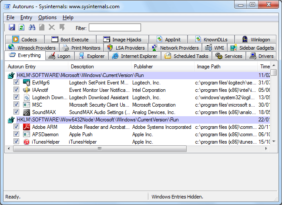This screenshot has width=282, height=205.
Task: Click the Filter text field
Action: [x=115, y=27]
